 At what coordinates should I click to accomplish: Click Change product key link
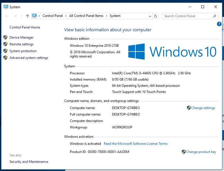point(201,152)
